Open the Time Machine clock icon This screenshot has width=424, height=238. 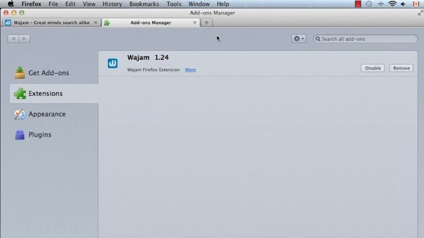(369, 4)
